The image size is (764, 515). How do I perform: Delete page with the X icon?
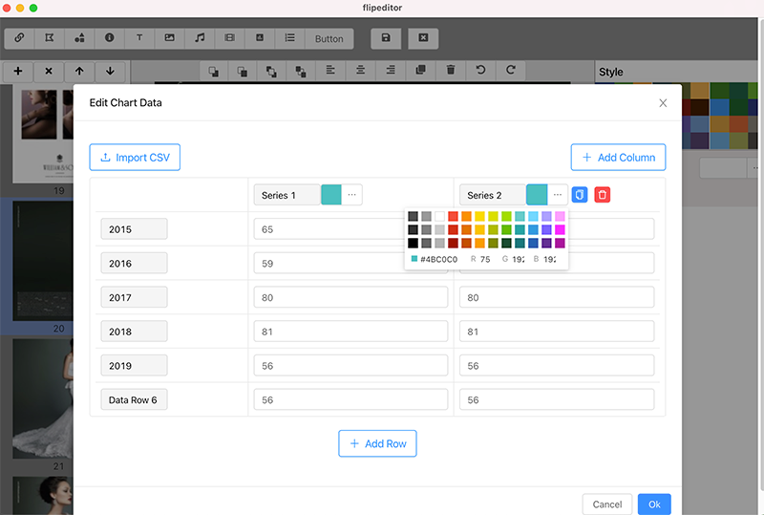(49, 72)
